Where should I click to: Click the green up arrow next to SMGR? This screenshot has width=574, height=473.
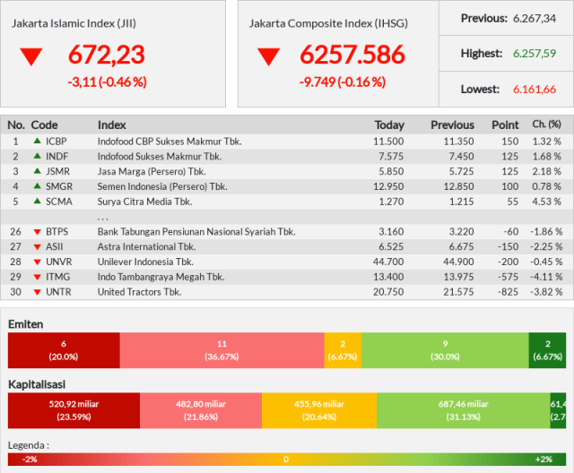click(37, 186)
